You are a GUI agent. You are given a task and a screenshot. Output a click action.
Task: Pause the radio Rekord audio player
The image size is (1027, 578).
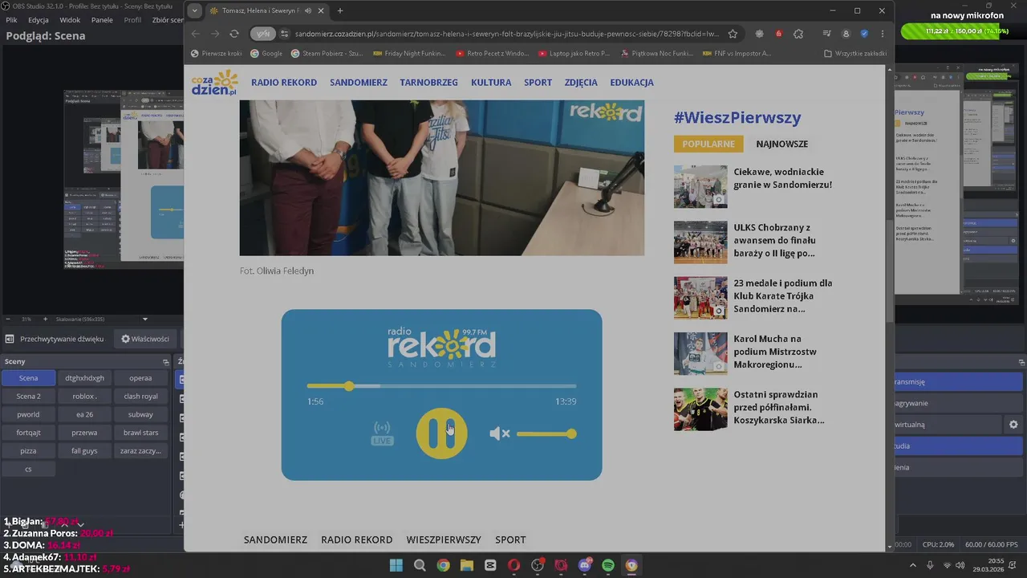[441, 433]
